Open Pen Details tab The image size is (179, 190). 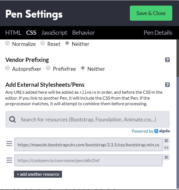pyautogui.click(x=158, y=33)
